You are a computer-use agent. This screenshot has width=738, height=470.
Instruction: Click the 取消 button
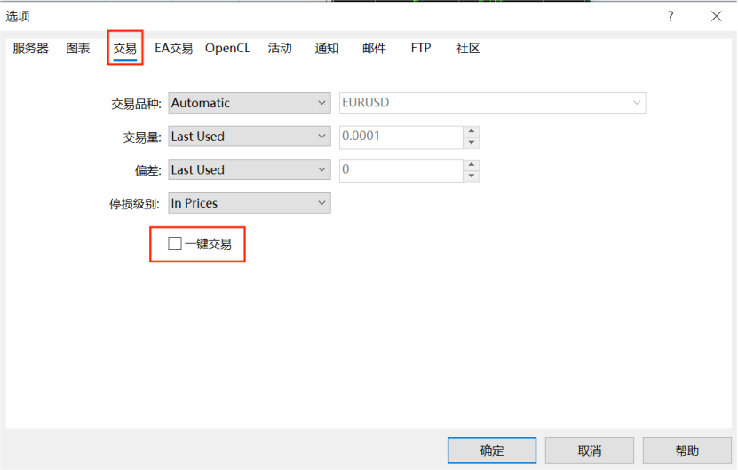pyautogui.click(x=590, y=450)
